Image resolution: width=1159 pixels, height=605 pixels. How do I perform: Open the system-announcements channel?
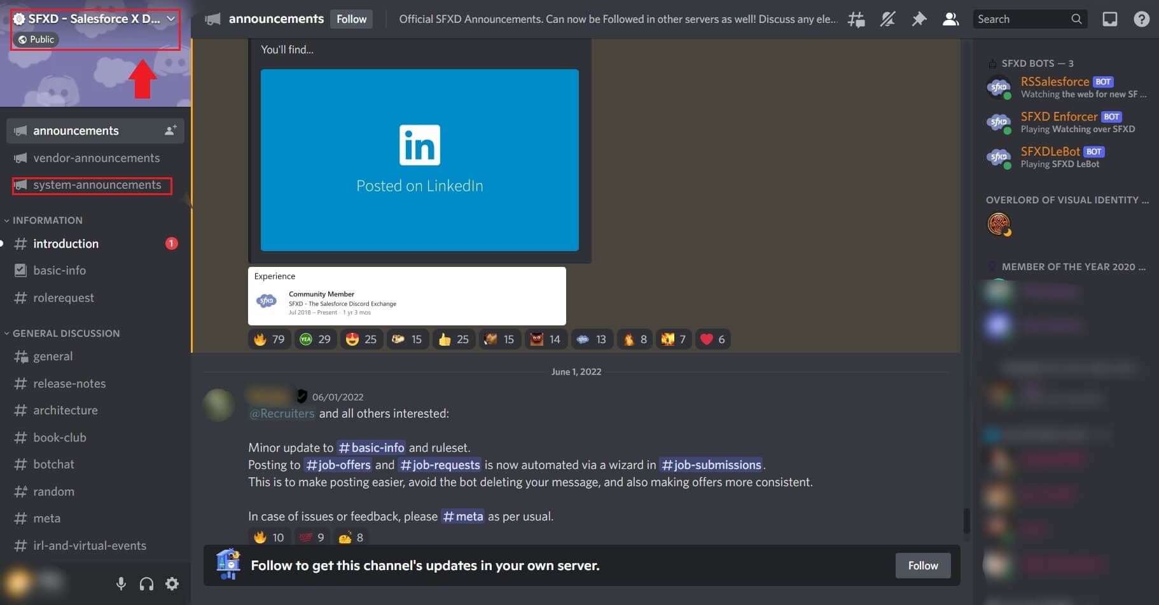(95, 185)
